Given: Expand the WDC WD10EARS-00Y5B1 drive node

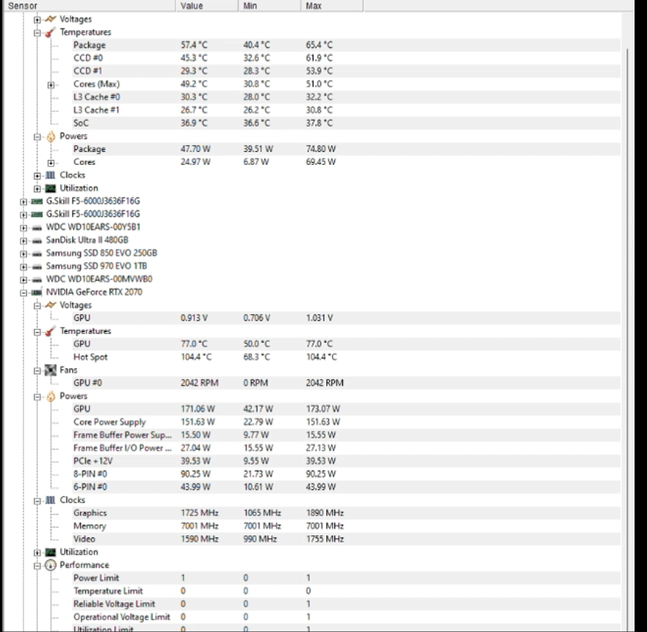Looking at the screenshot, I should click(23, 228).
